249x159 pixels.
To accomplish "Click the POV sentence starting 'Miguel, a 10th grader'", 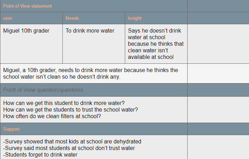I will coord(90,73).
